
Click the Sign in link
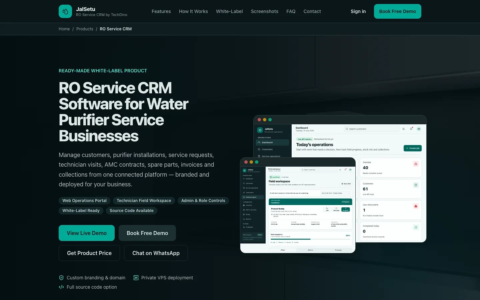point(358,11)
